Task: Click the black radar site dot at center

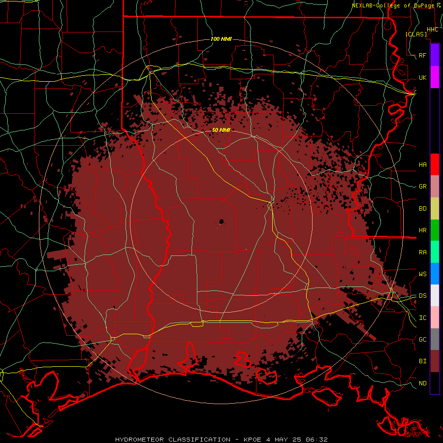Action: (221, 221)
